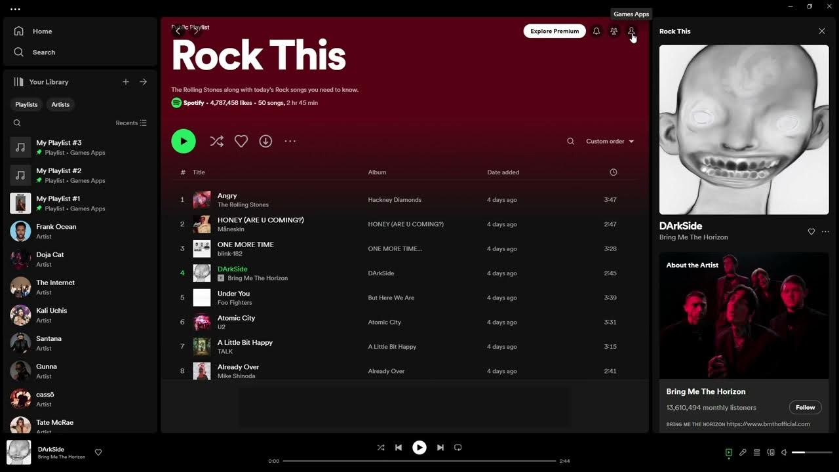The width and height of the screenshot is (839, 472).
Task: Open the Games Apps profile menu
Action: click(631, 31)
